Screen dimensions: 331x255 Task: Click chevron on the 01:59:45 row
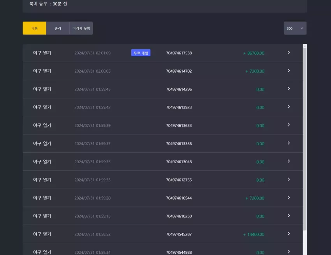[x=289, y=89]
